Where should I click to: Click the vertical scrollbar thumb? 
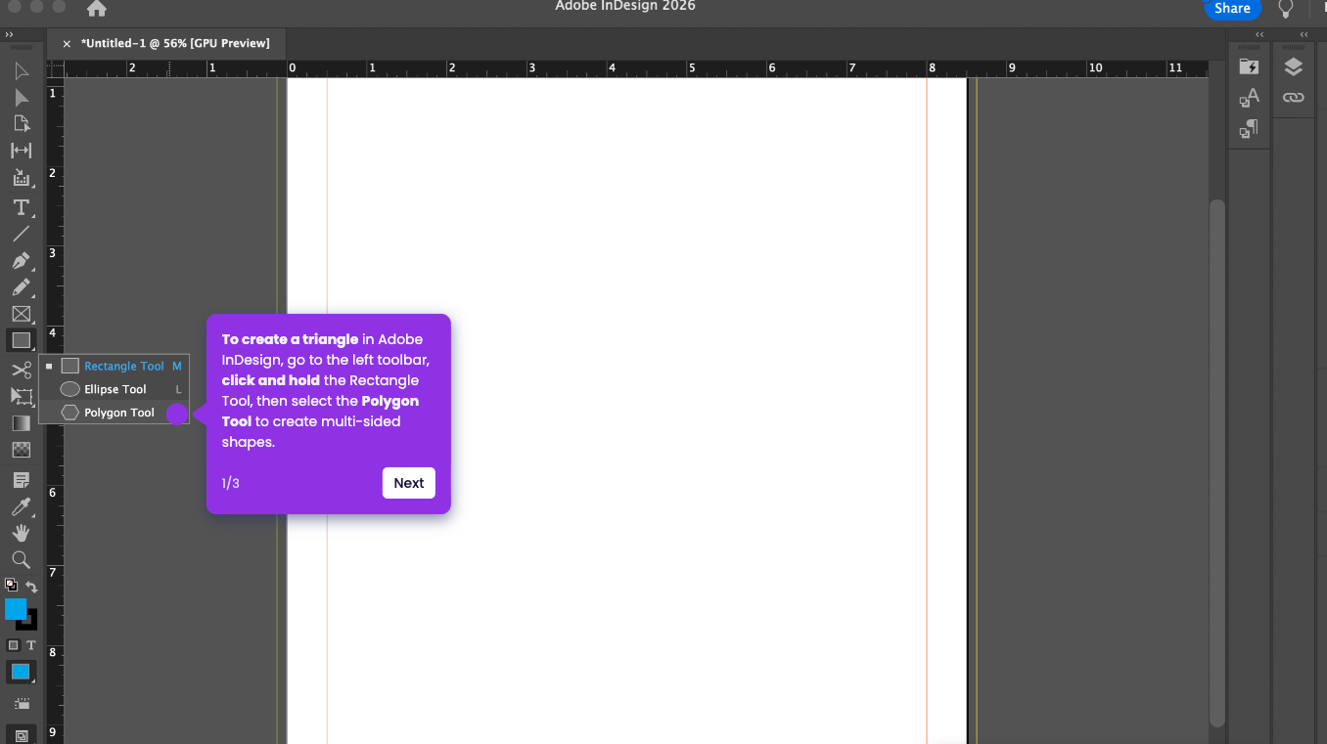pos(1216,461)
